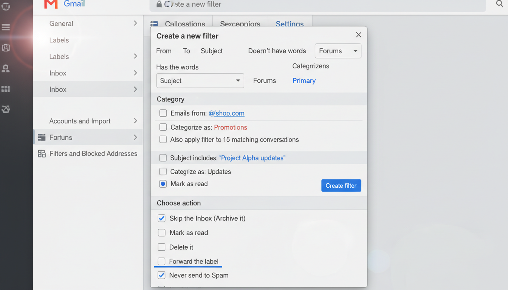This screenshot has width=508, height=290.
Task: Close the Create a new filter dialog
Action: click(x=358, y=35)
